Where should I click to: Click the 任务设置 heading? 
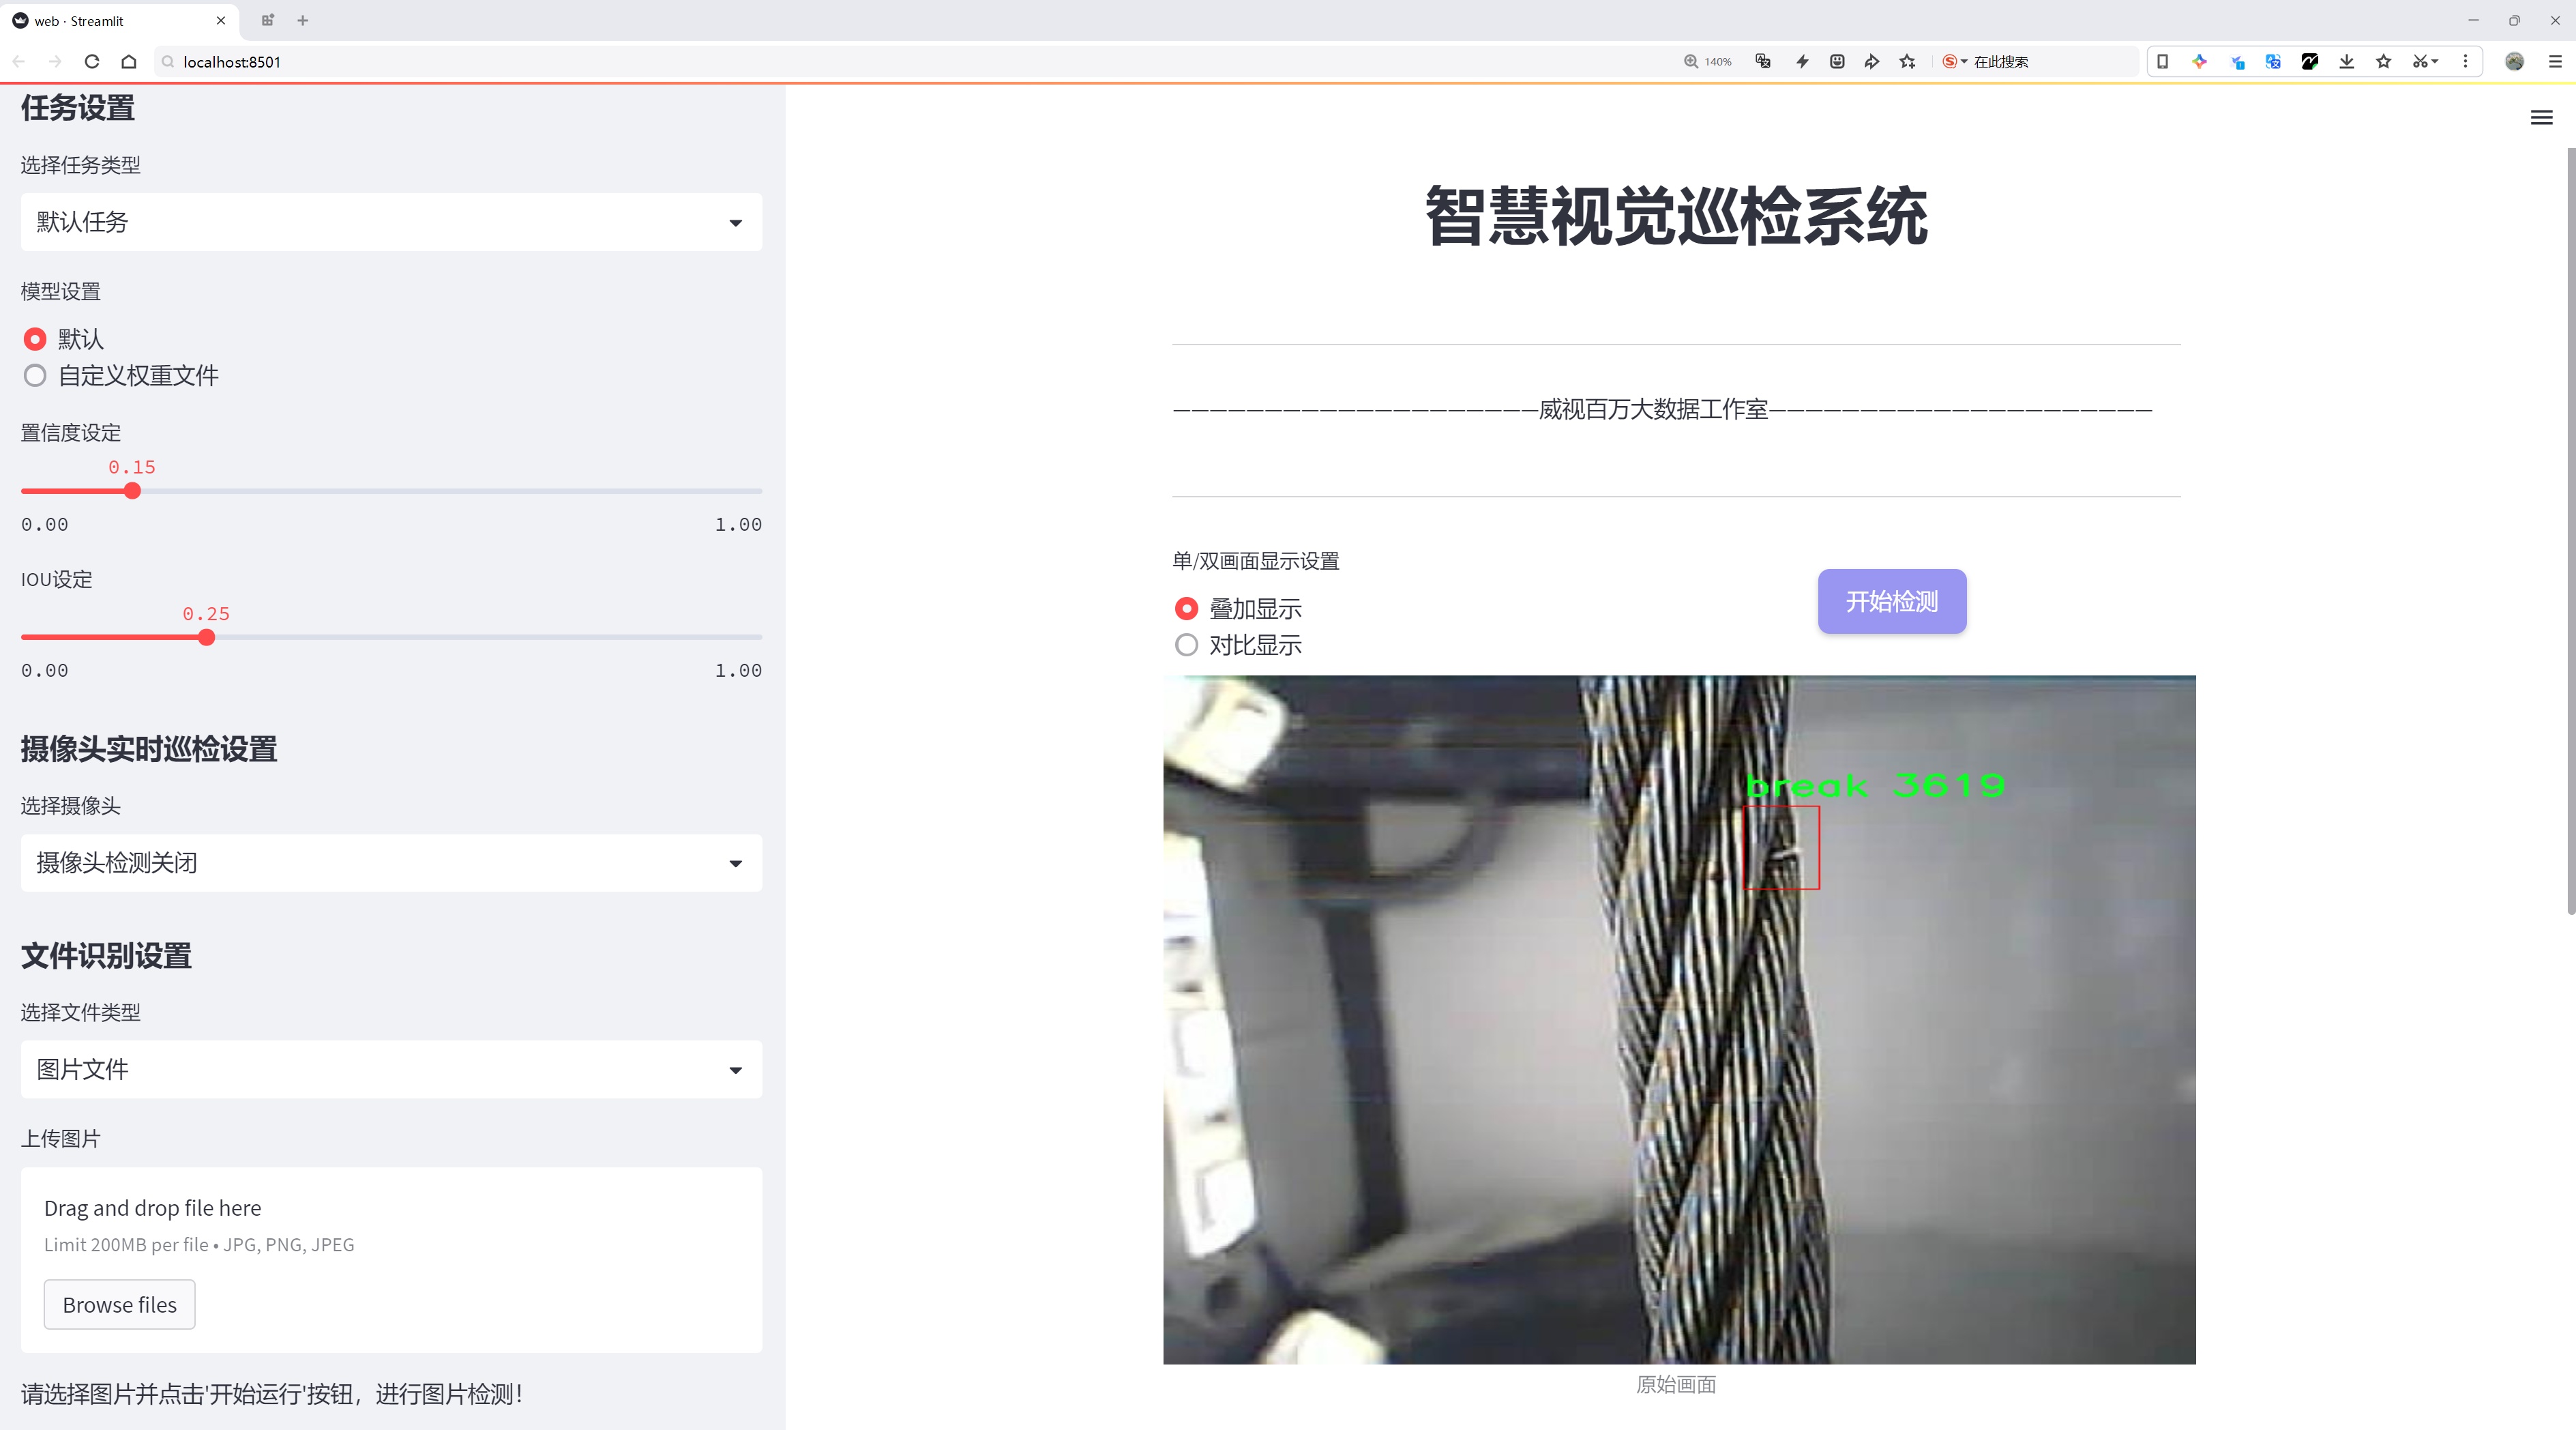pyautogui.click(x=78, y=108)
